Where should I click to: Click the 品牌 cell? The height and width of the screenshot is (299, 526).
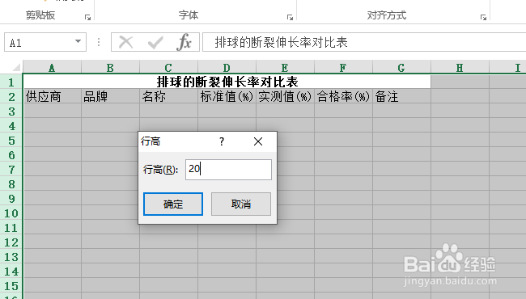coord(110,96)
